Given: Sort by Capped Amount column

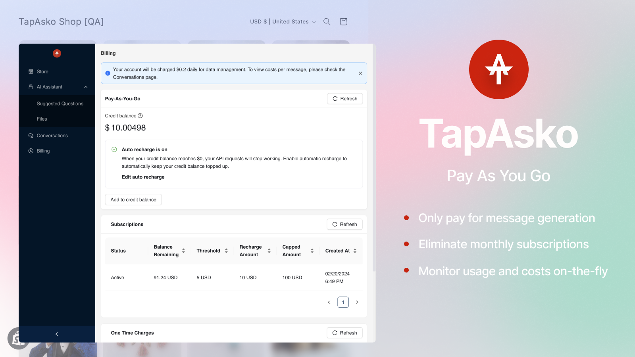Looking at the screenshot, I should pos(312,251).
